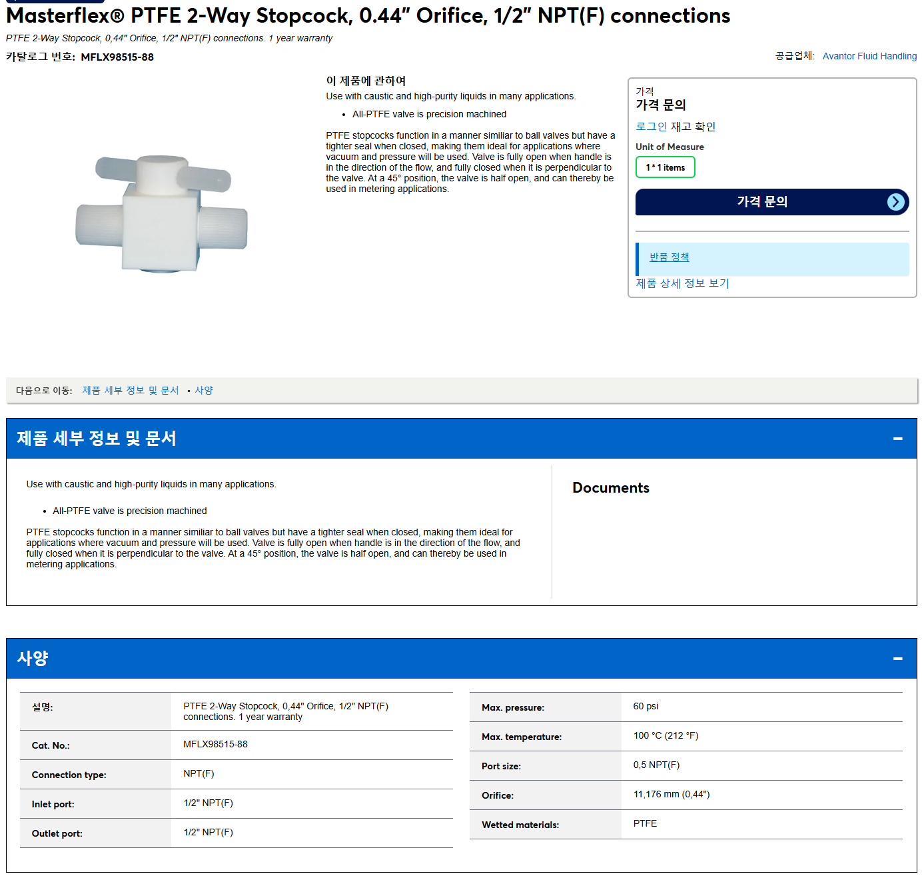Open the Avantor Fluid Handling supplier link

pyautogui.click(x=869, y=56)
